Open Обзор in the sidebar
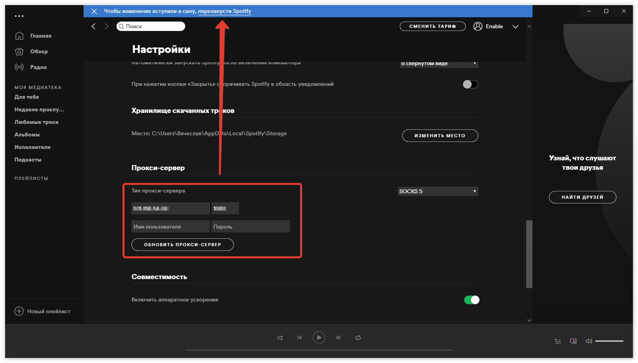Viewport: 638px width, 363px height. pos(39,51)
